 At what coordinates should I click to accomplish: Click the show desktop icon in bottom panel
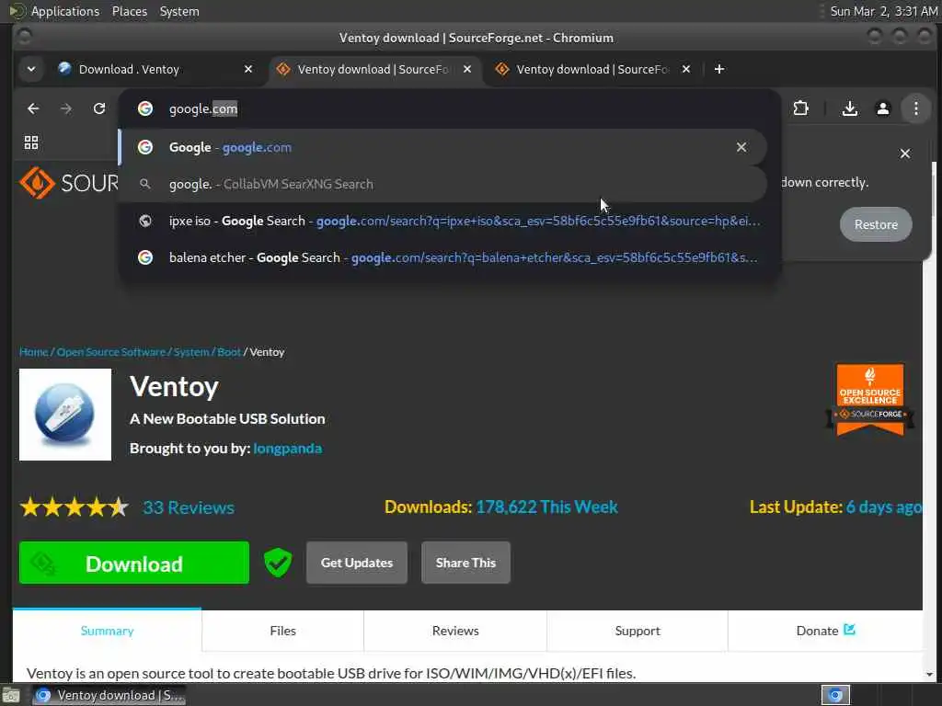[x=11, y=696]
